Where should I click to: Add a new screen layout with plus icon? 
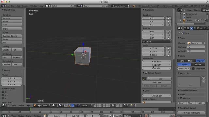point(72,6)
